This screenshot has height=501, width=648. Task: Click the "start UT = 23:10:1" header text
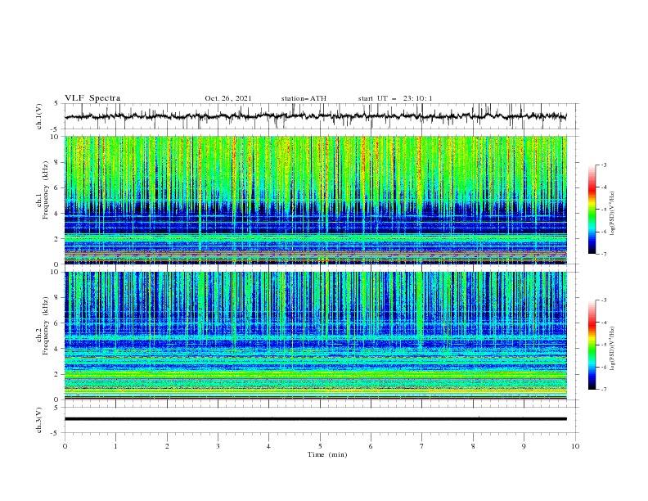point(395,98)
